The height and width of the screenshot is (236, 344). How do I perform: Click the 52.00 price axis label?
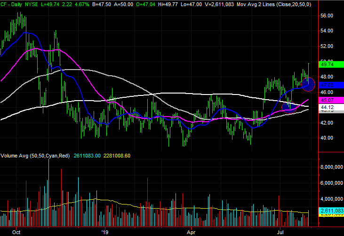point(327,46)
